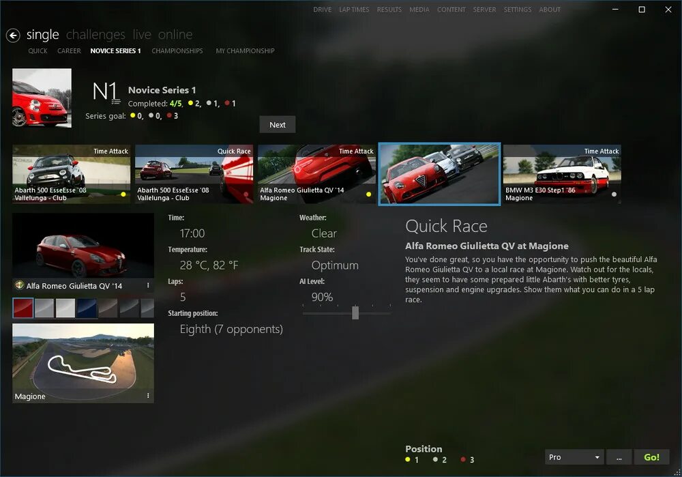Viewport: 682px width, 477px height.
Task: Click the Next button
Action: (x=278, y=125)
